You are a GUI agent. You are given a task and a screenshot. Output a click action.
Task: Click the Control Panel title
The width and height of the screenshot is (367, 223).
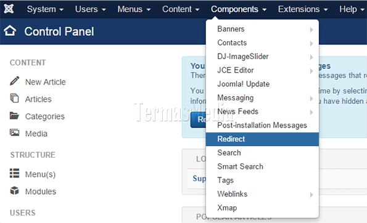(59, 31)
